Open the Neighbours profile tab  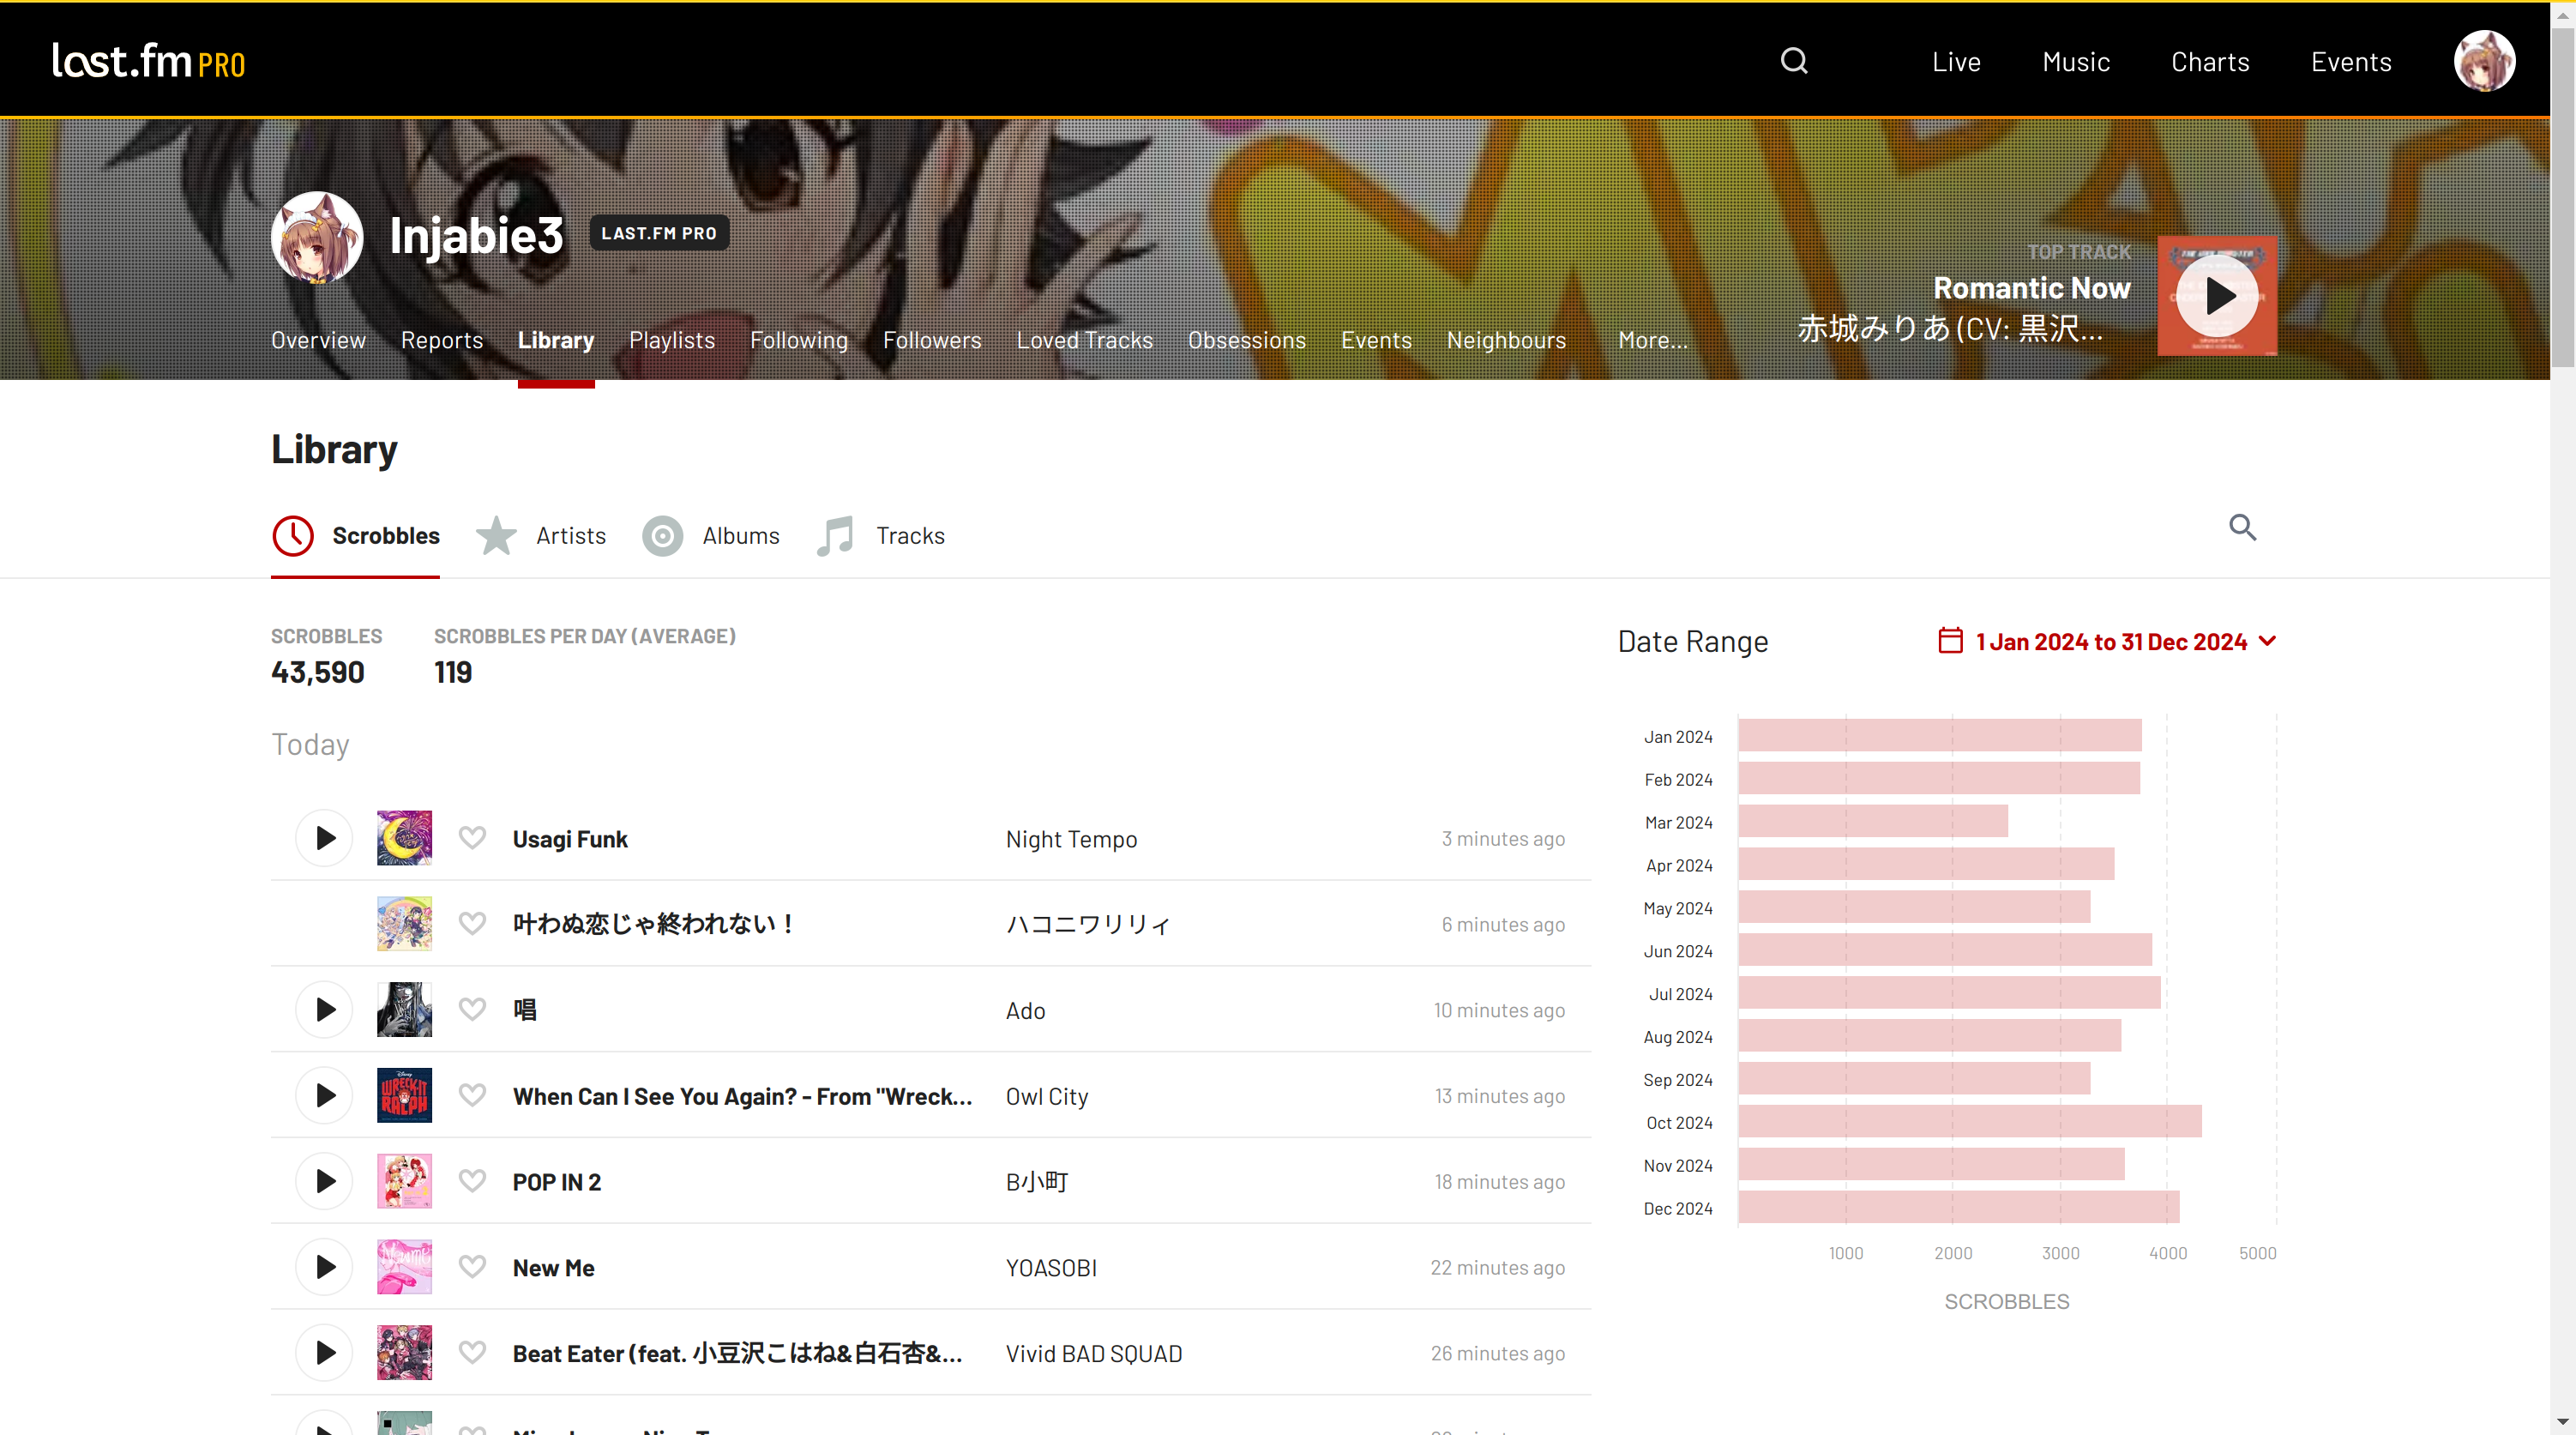(x=1506, y=340)
